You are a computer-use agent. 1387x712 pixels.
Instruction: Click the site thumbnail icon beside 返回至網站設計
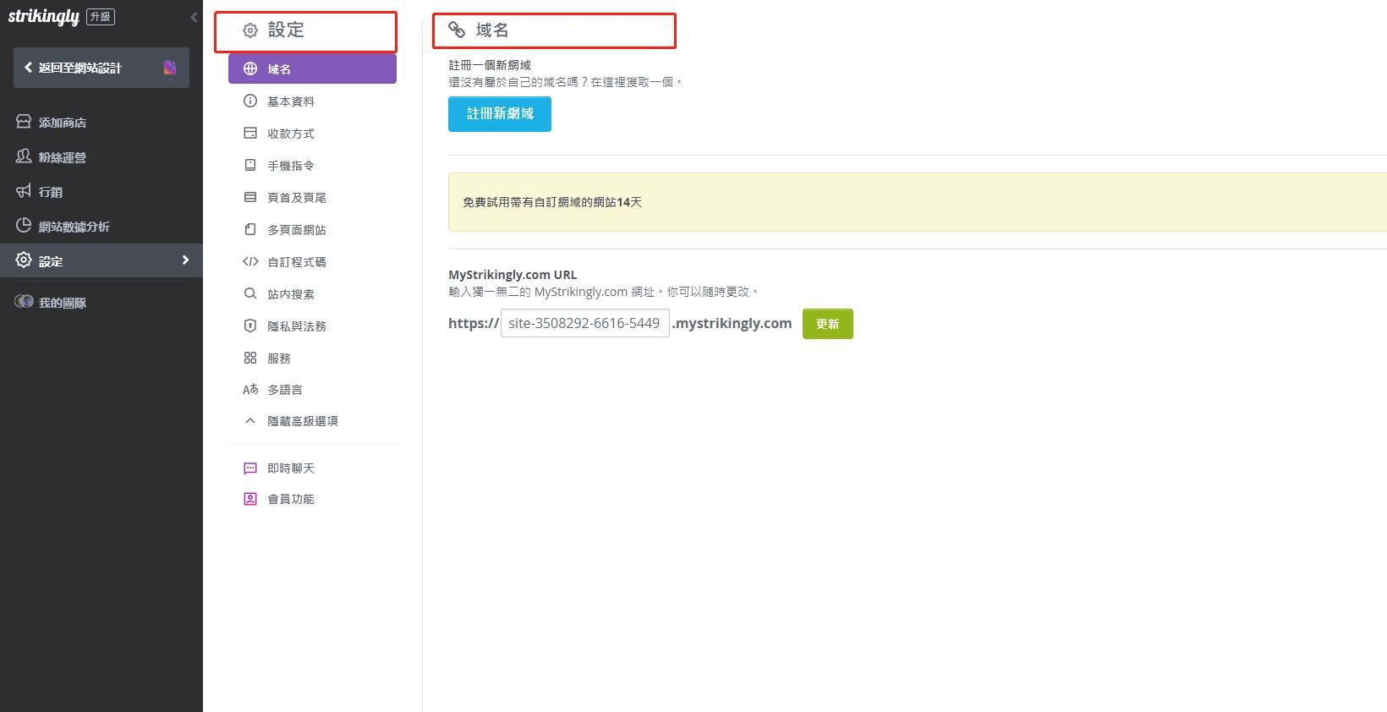click(x=169, y=68)
